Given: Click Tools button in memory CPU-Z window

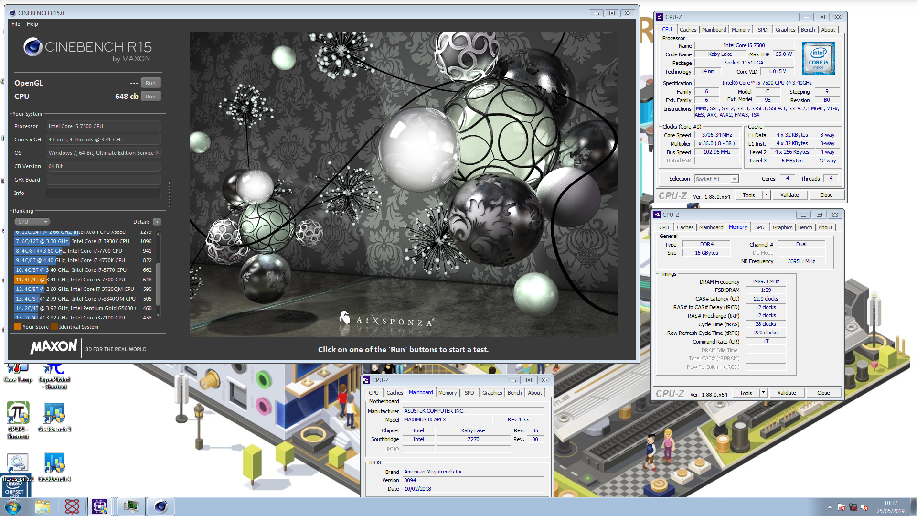Looking at the screenshot, I should tap(746, 393).
